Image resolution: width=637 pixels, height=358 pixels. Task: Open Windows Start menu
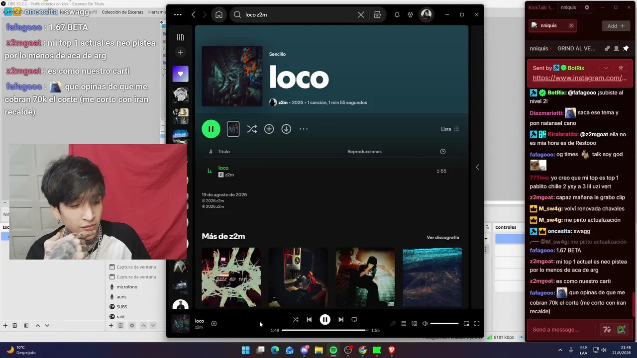[x=245, y=350]
